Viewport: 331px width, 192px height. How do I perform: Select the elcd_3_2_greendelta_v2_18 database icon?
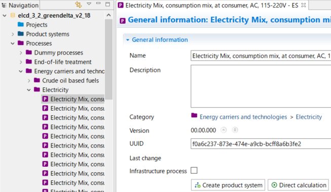13,15
